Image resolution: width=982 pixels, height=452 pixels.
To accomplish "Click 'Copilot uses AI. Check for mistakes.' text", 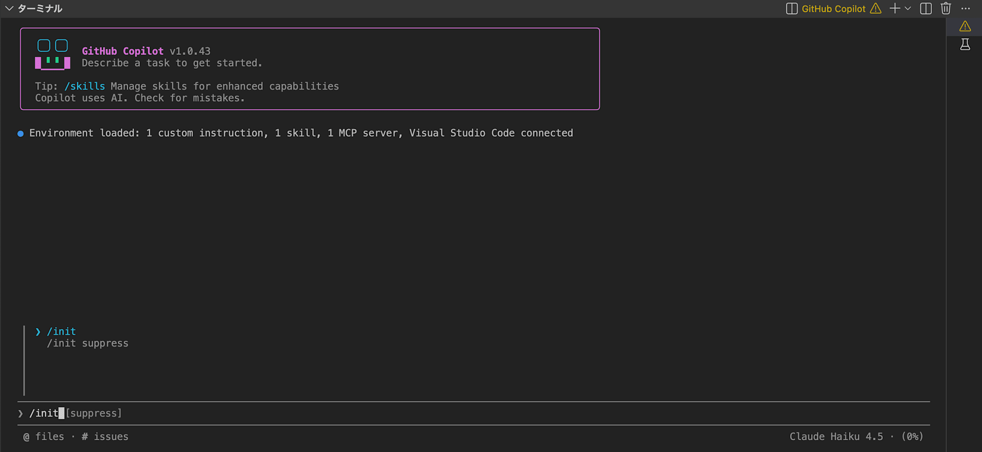I will (x=140, y=98).
